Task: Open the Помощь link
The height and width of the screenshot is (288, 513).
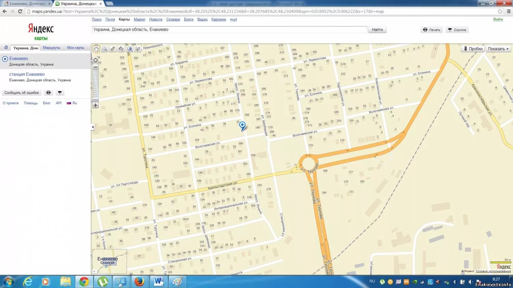Action: tap(31, 103)
